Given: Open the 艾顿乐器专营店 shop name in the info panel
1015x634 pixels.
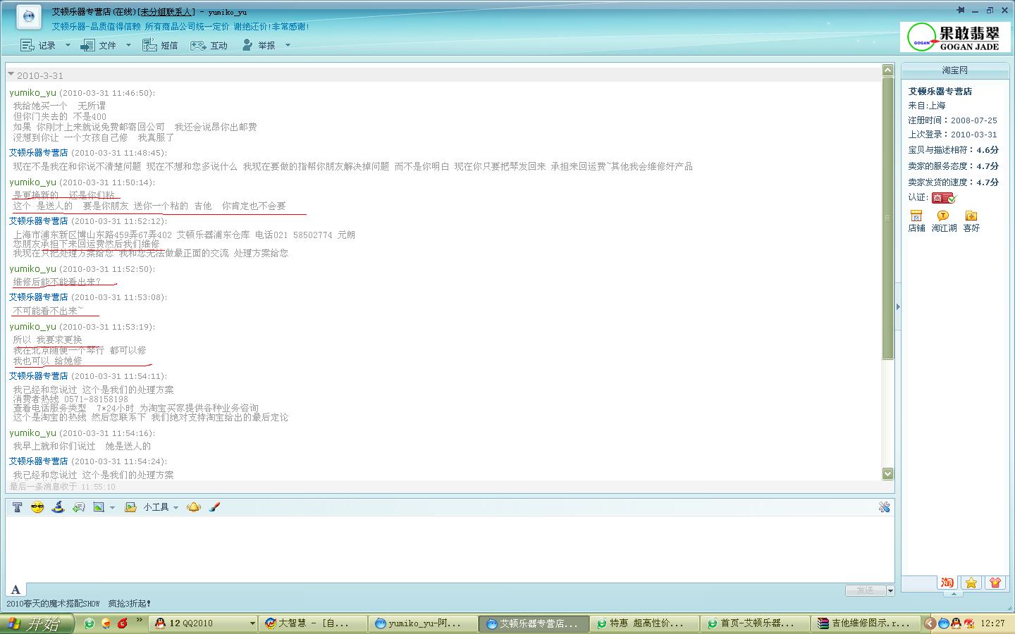Looking at the screenshot, I should 940,92.
